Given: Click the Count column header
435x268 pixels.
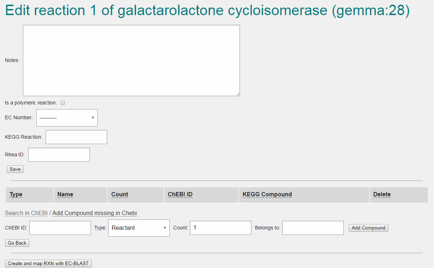Looking at the screenshot, I should (119, 194).
